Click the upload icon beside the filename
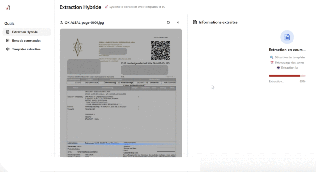Viewport: 316px width, 172px height. (x=61, y=22)
